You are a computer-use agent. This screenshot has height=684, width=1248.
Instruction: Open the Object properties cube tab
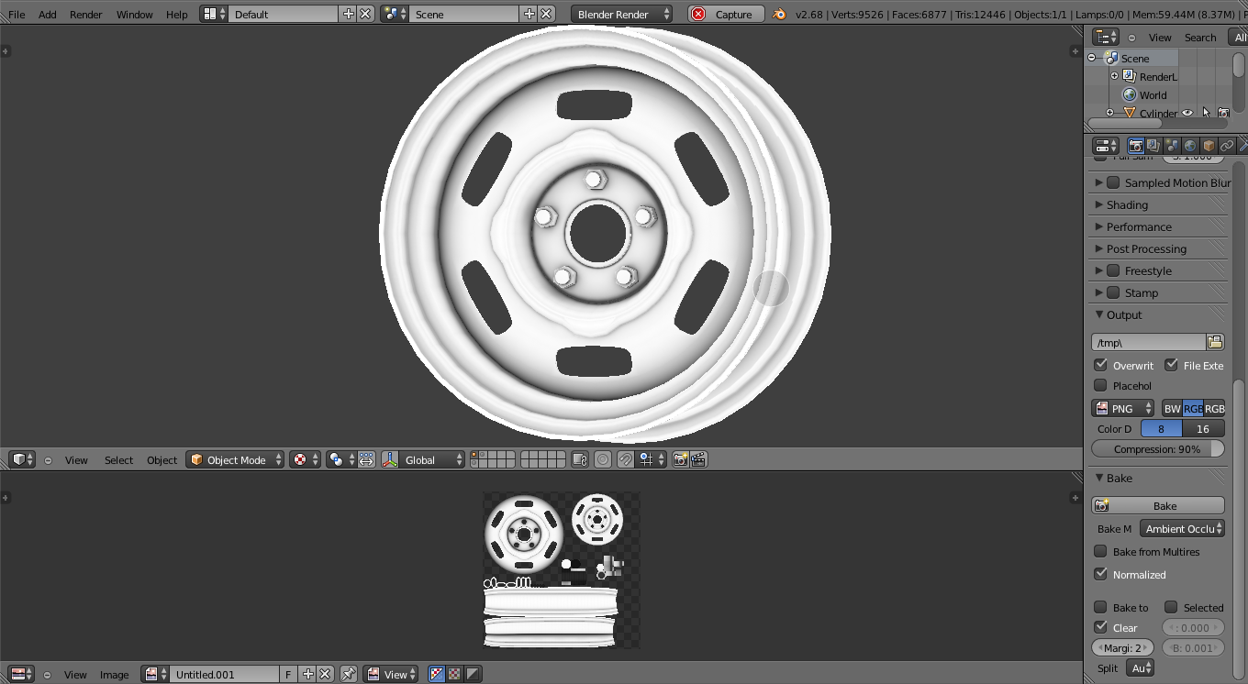pos(1209,146)
